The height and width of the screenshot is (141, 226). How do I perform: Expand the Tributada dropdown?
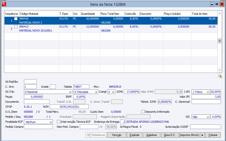96,92
